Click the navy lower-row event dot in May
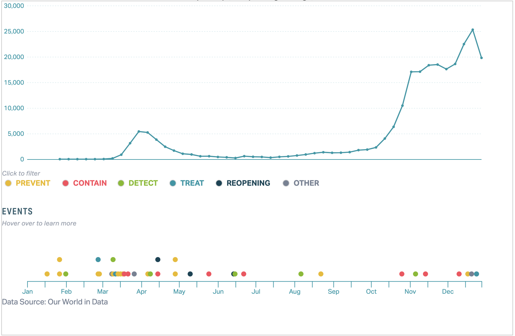 190,274
